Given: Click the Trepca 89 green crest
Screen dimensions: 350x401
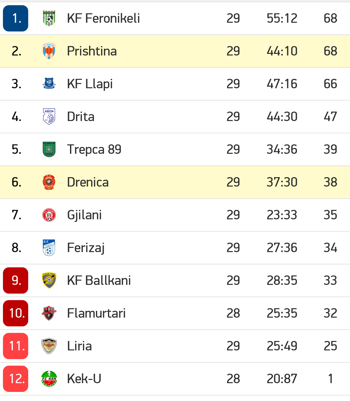Looking at the screenshot, I should point(49,149).
